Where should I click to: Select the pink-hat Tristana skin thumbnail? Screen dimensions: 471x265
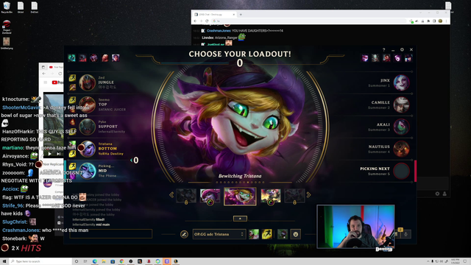click(210, 196)
